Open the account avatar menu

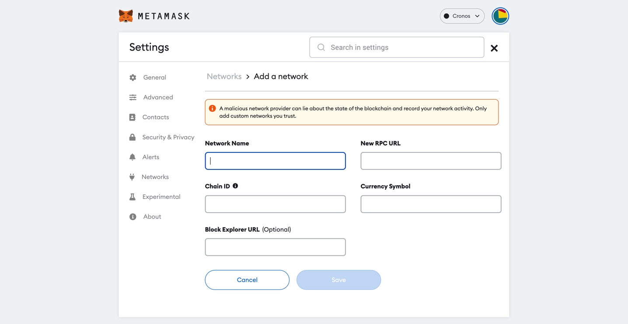[x=500, y=16]
